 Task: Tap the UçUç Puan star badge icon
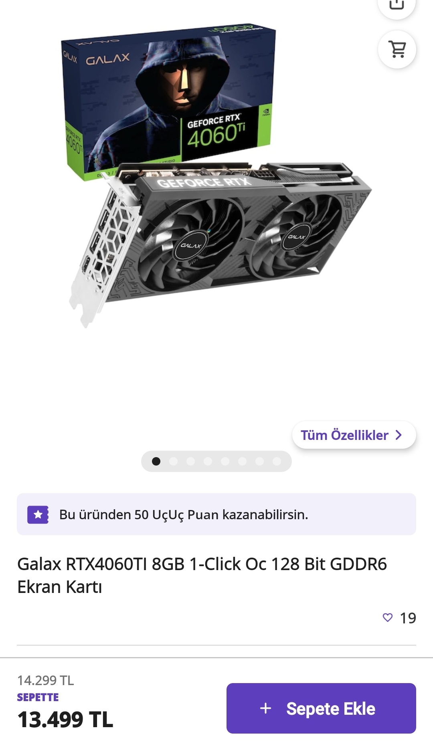point(38,514)
